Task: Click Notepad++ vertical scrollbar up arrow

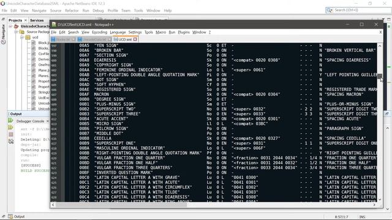Action: [380, 46]
